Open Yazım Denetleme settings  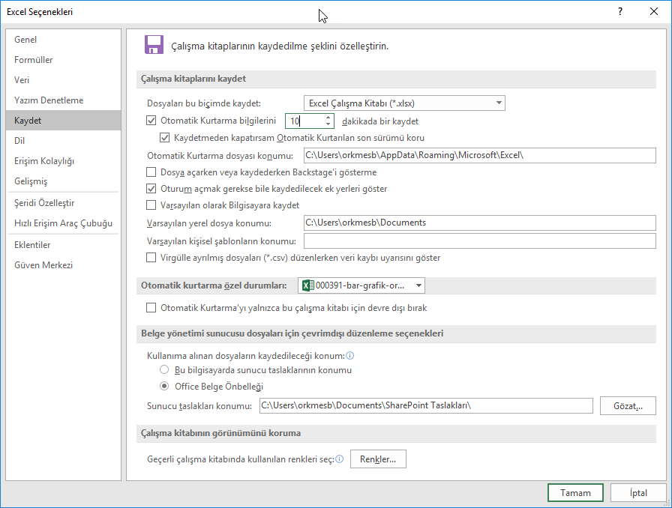[64, 100]
